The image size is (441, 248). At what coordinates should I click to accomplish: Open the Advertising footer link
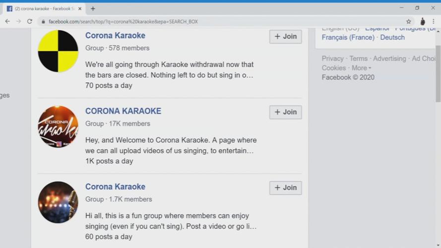click(x=389, y=59)
